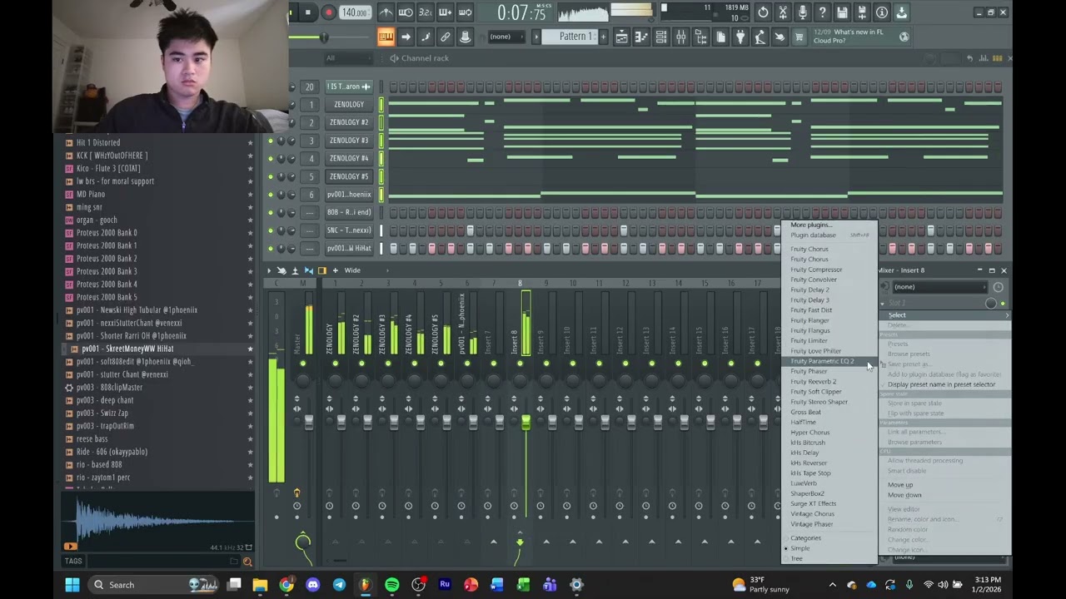Click the browser search magnifier icon
Viewport: 1066px width, 599px height.
click(x=247, y=562)
